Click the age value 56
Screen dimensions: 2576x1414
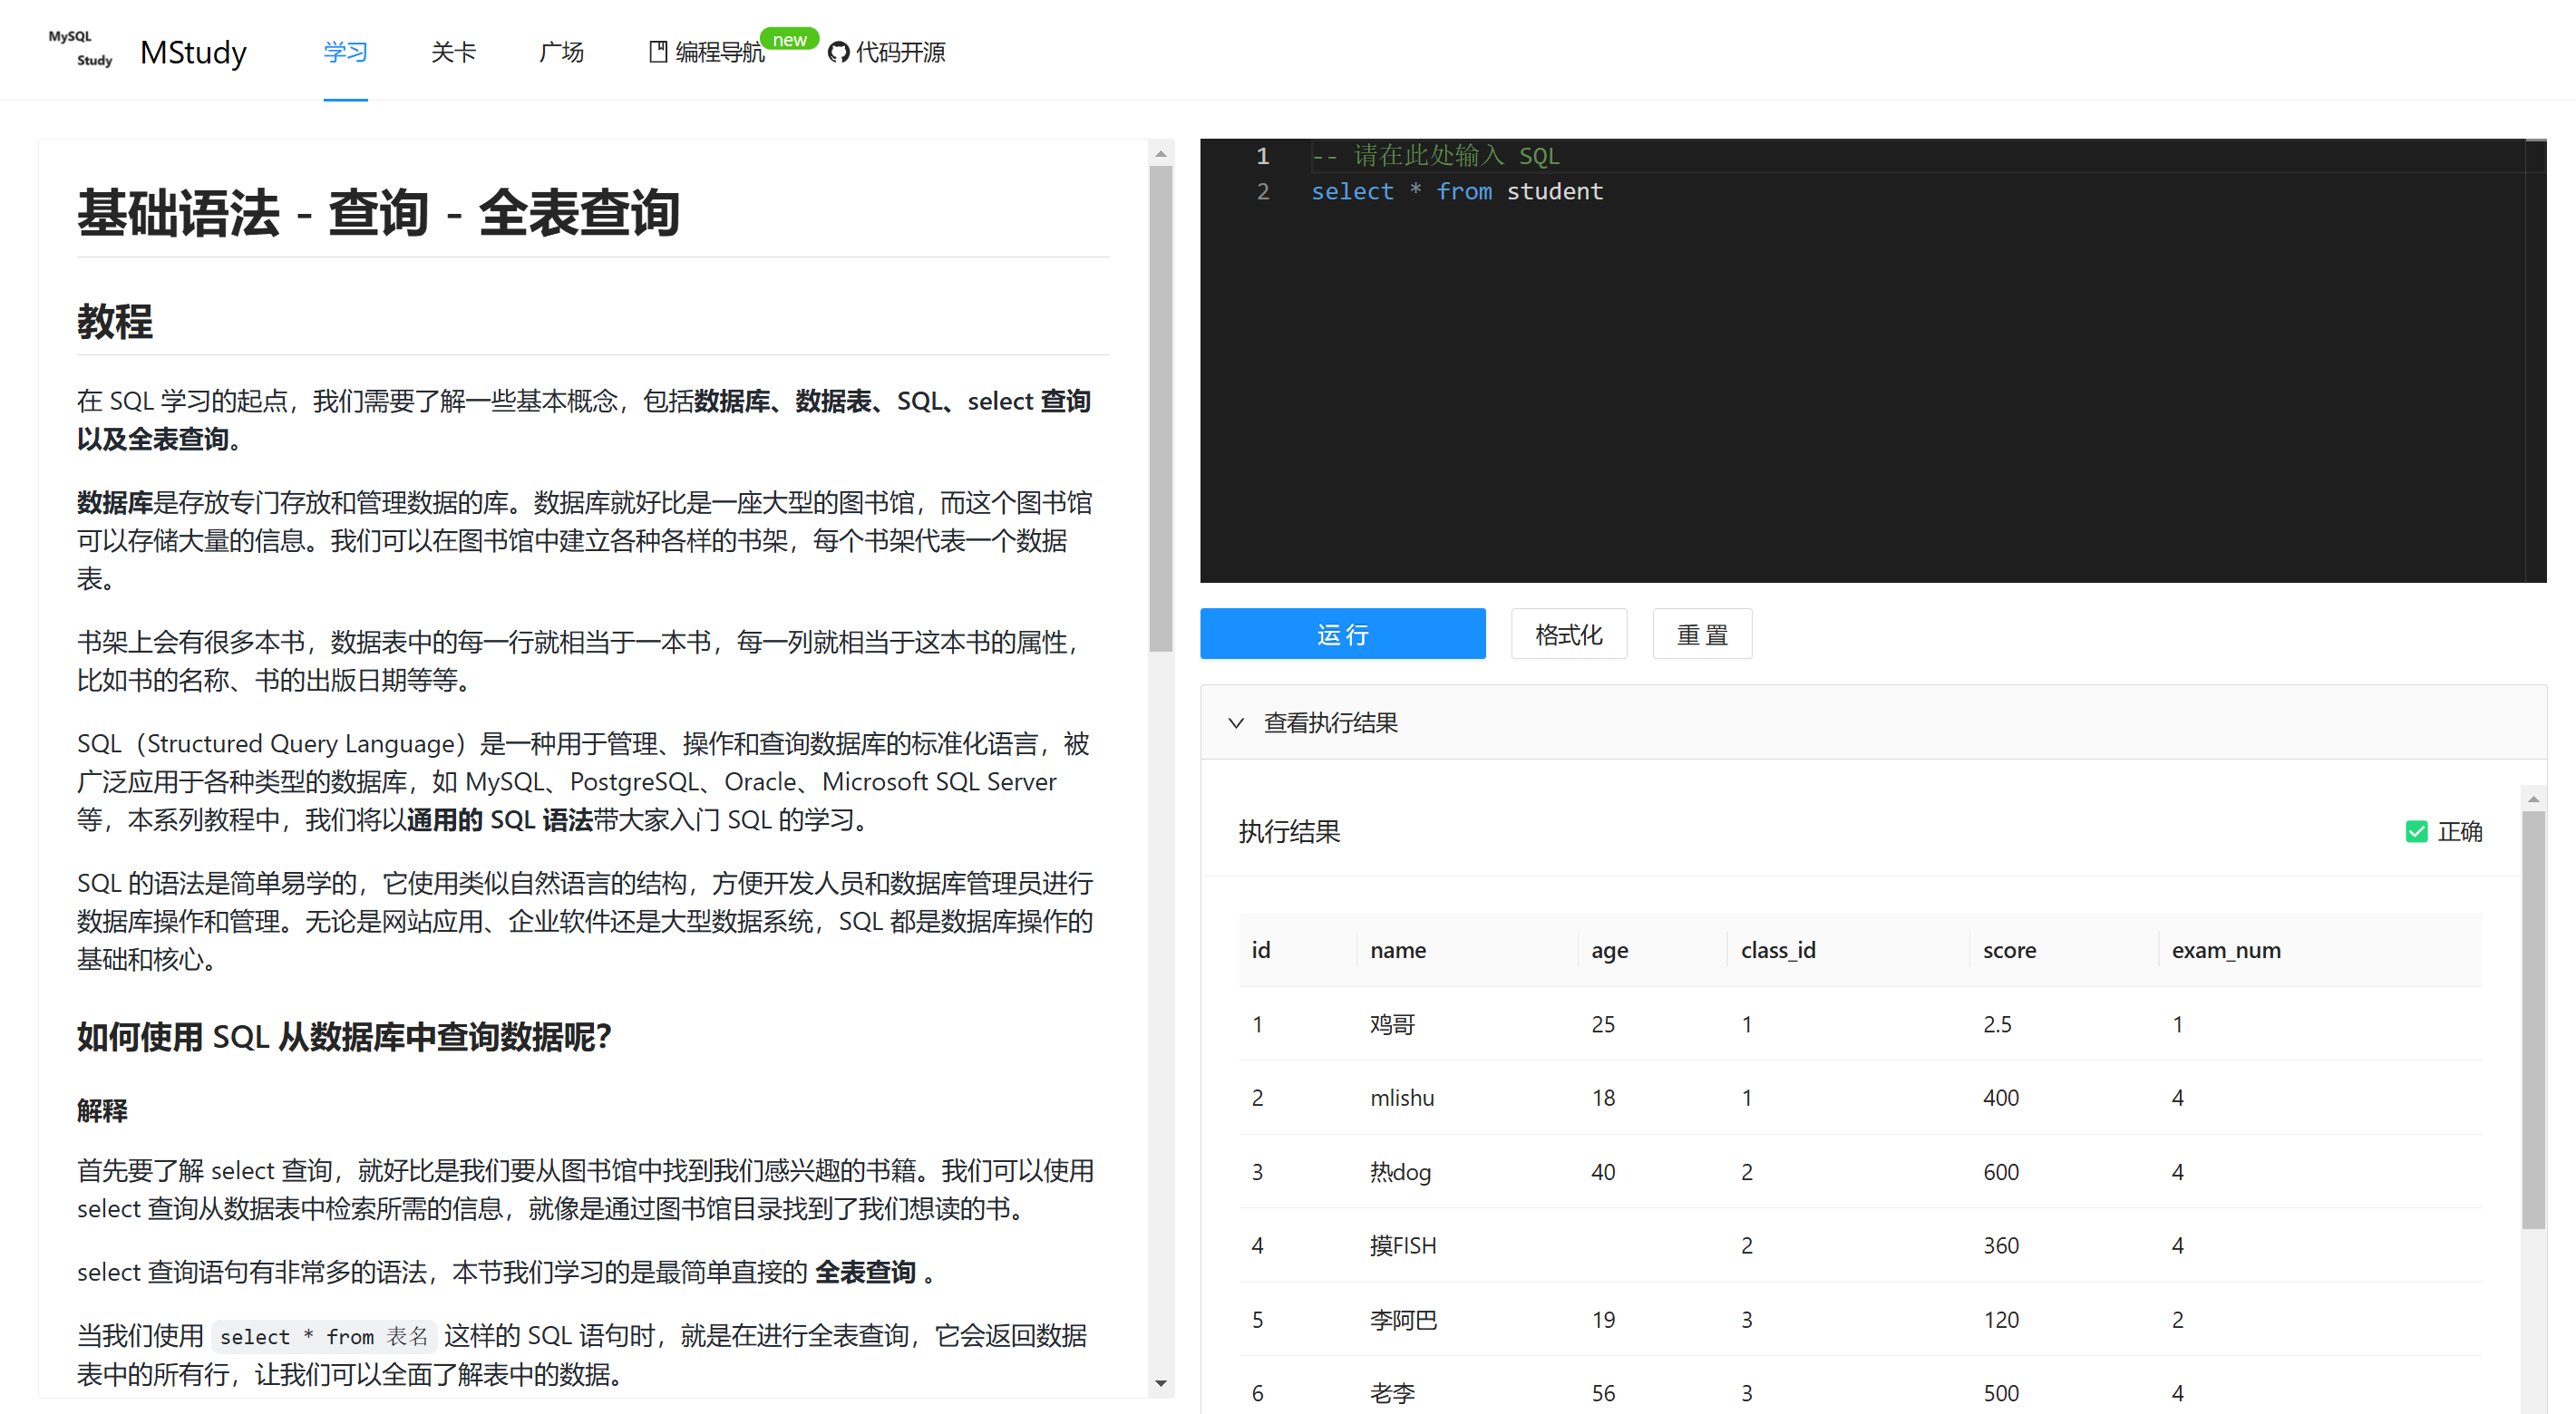1602,1393
